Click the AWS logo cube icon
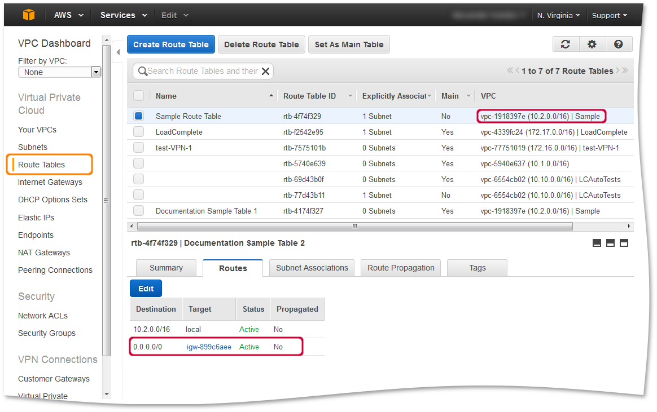 [28, 15]
